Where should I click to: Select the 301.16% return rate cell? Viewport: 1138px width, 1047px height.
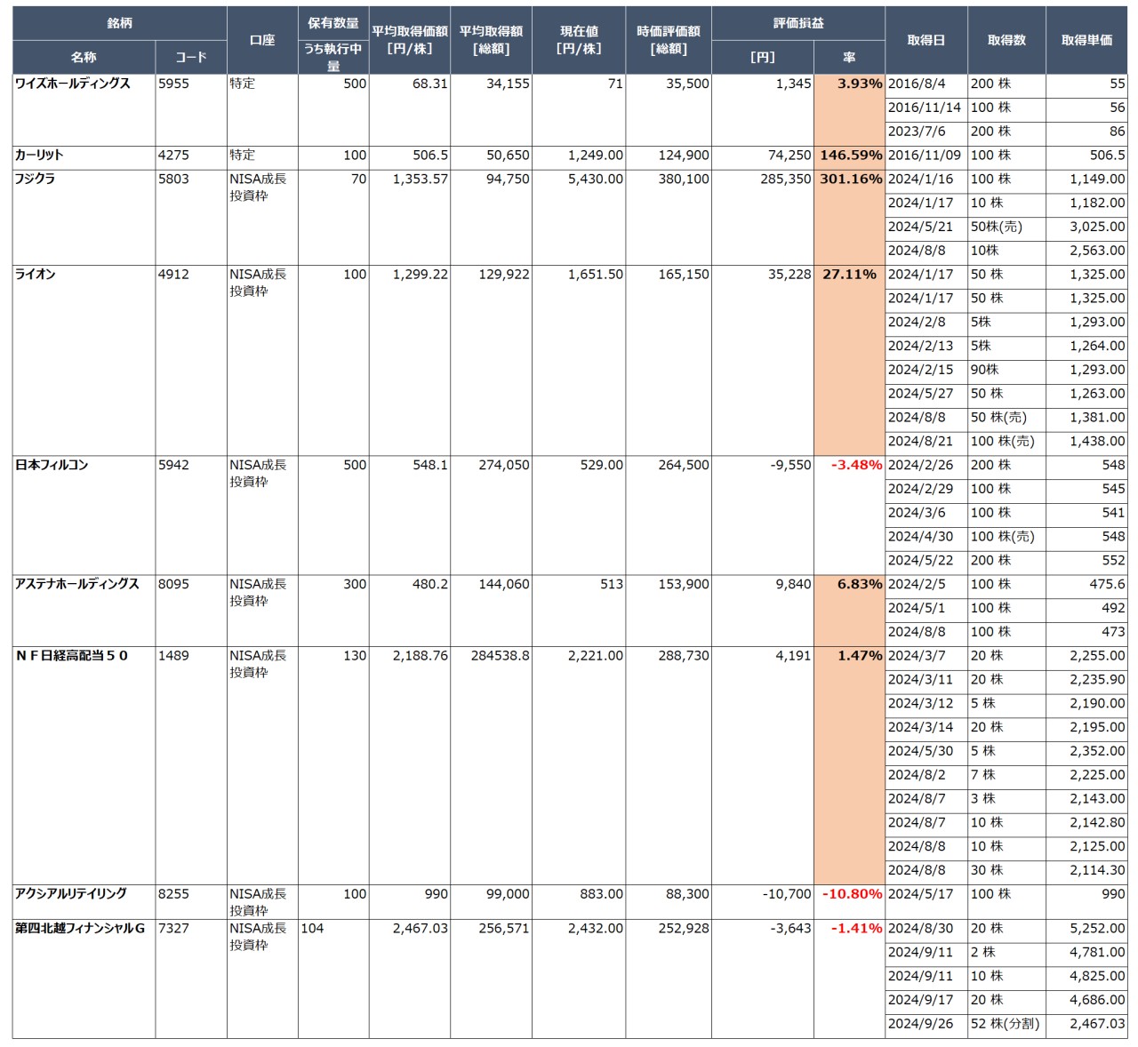pyautogui.click(x=850, y=180)
